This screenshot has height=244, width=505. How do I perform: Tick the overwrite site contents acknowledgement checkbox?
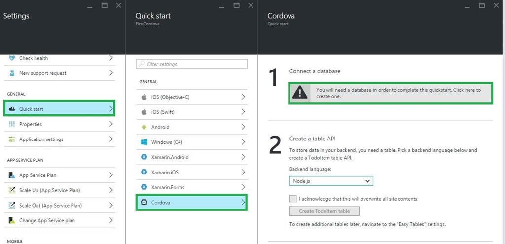[293, 199]
